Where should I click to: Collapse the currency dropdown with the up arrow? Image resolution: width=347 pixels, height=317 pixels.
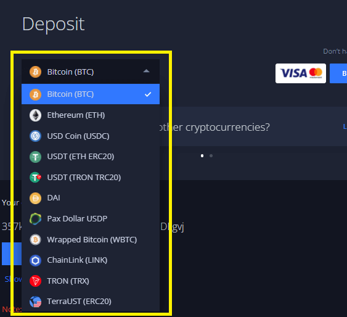pyautogui.click(x=146, y=71)
